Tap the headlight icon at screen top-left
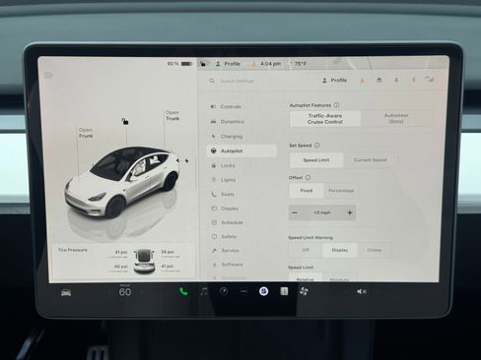The width and height of the screenshot is (481, 360). click(x=48, y=76)
